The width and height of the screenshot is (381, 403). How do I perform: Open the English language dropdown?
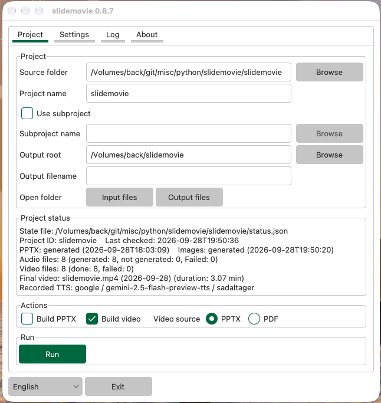tap(45, 386)
